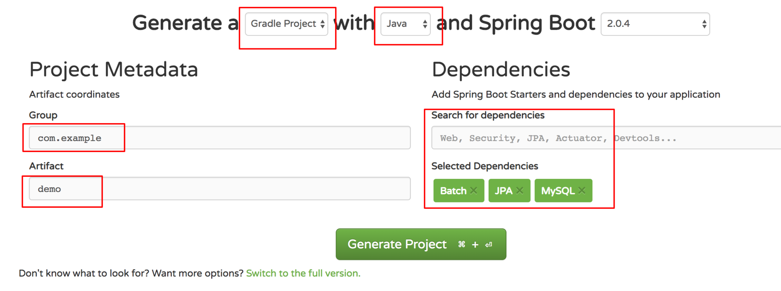Click the Selected Dependencies label
The width and height of the screenshot is (781, 291).
click(x=484, y=166)
